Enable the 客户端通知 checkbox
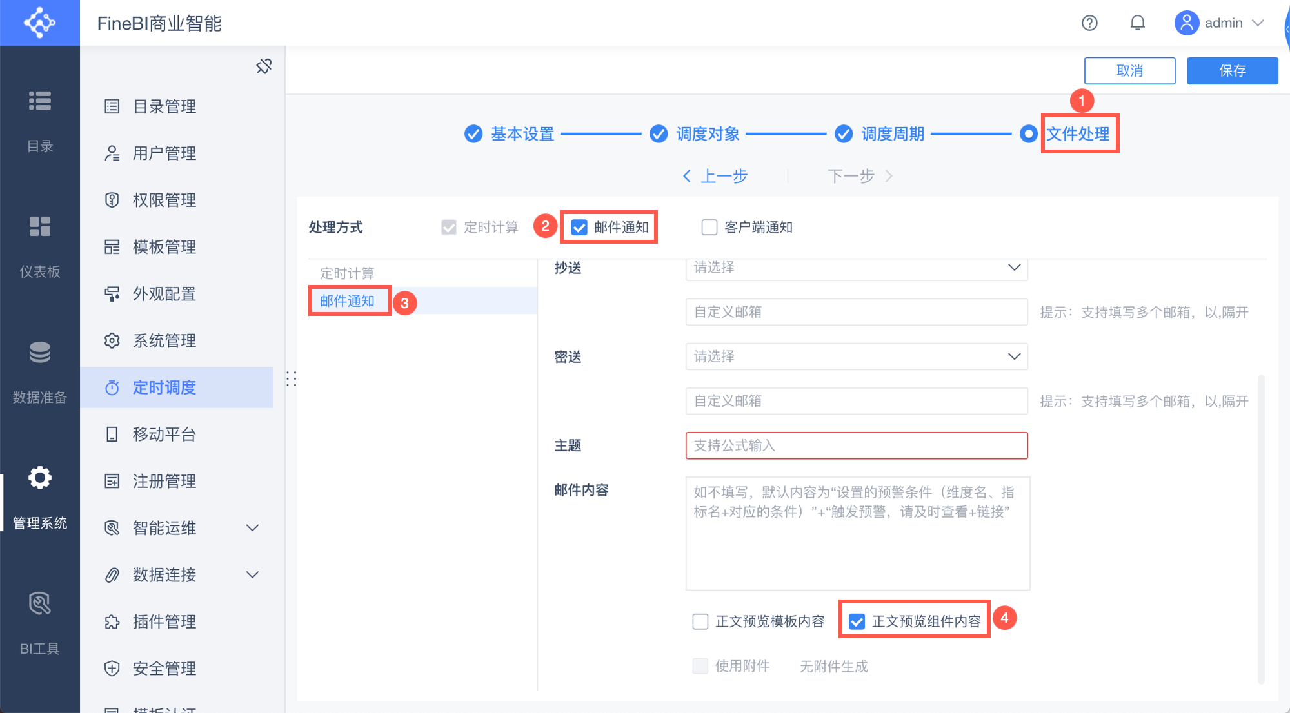This screenshot has width=1290, height=713. coord(709,228)
